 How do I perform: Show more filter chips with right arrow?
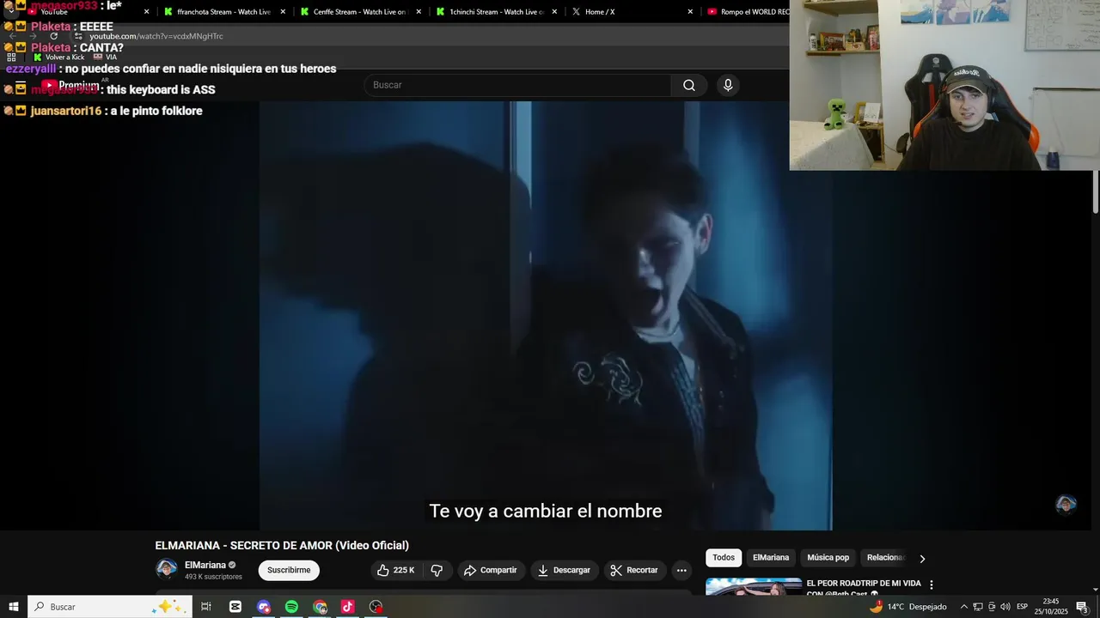922,559
